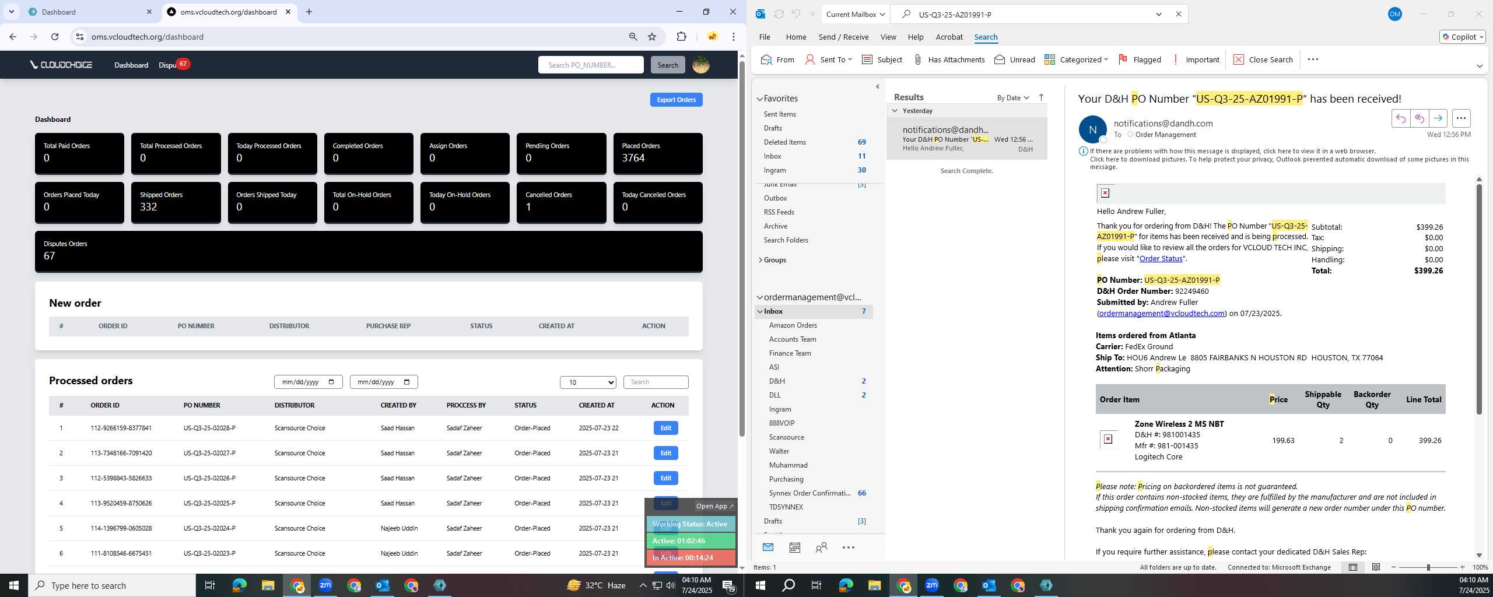Screen dimensions: 1493x597
Task: Open the rows-per-page dropdown showing 10
Action: [x=588, y=382]
